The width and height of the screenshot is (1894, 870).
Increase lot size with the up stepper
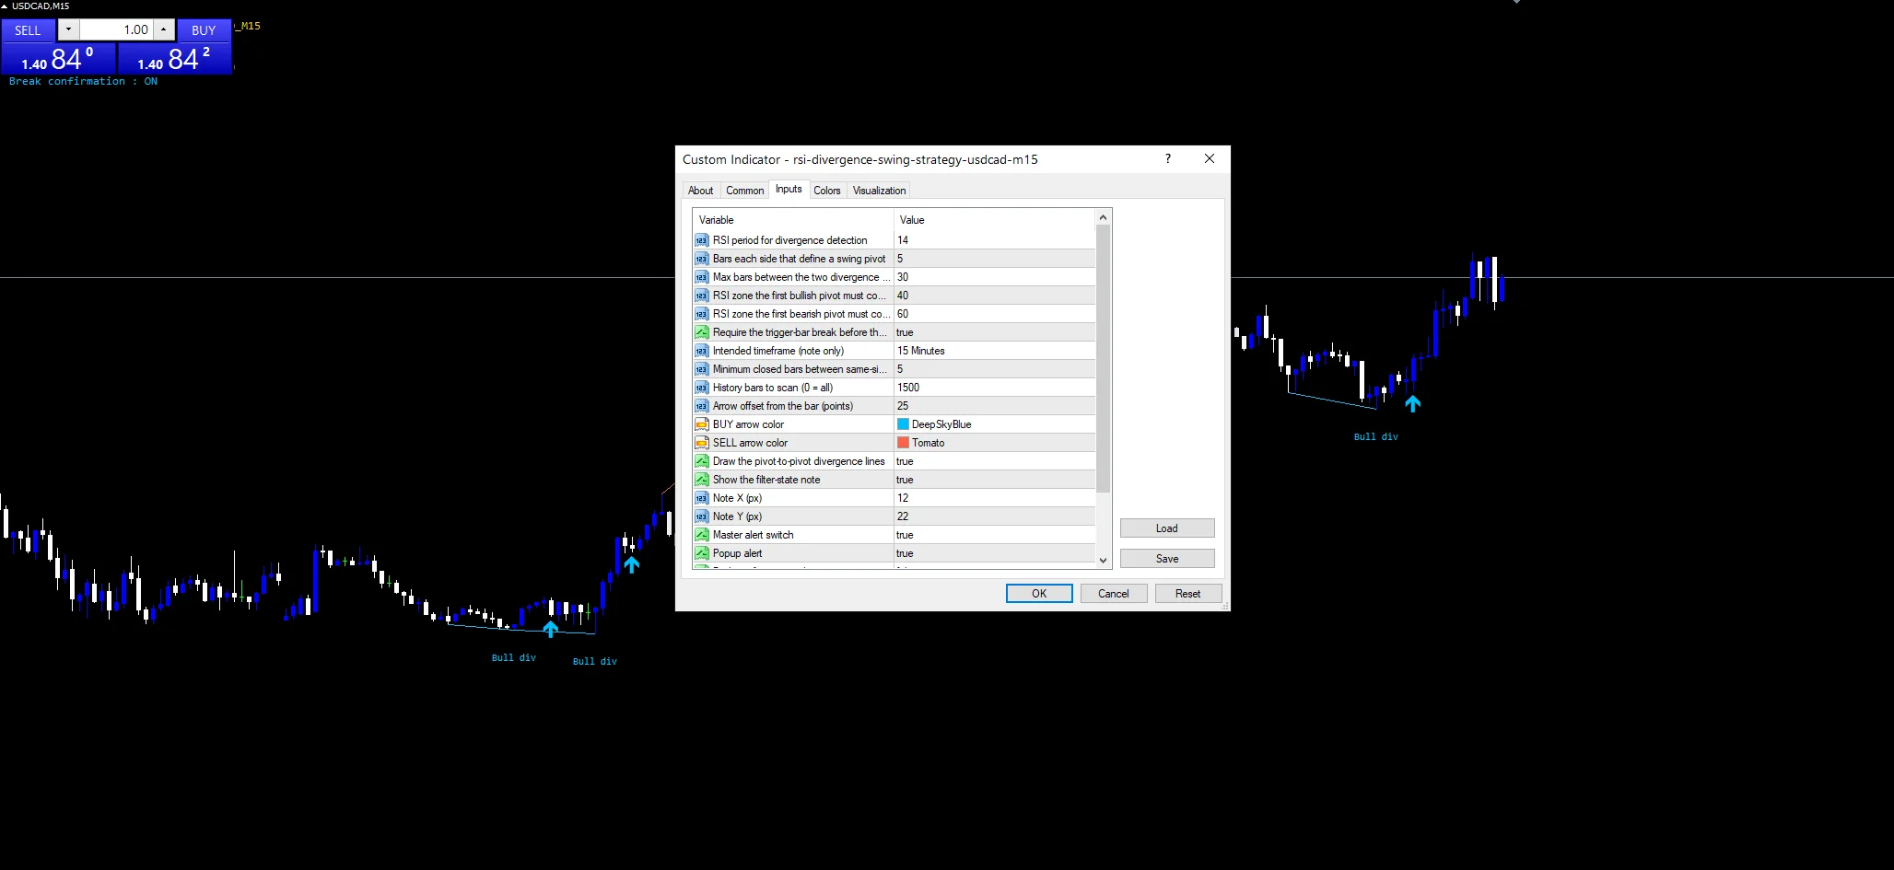[x=163, y=29]
